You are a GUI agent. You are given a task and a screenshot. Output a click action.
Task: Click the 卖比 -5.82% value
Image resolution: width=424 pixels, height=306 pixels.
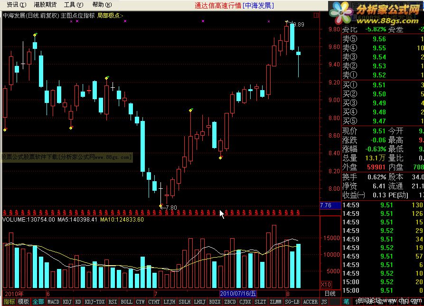click(376, 29)
